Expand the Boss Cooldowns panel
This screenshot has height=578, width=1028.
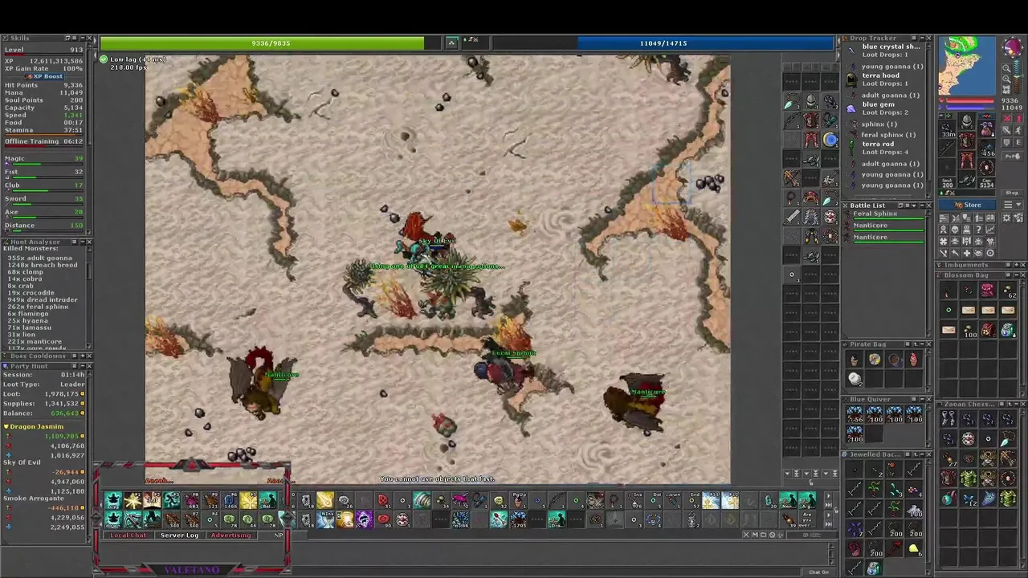(81, 356)
